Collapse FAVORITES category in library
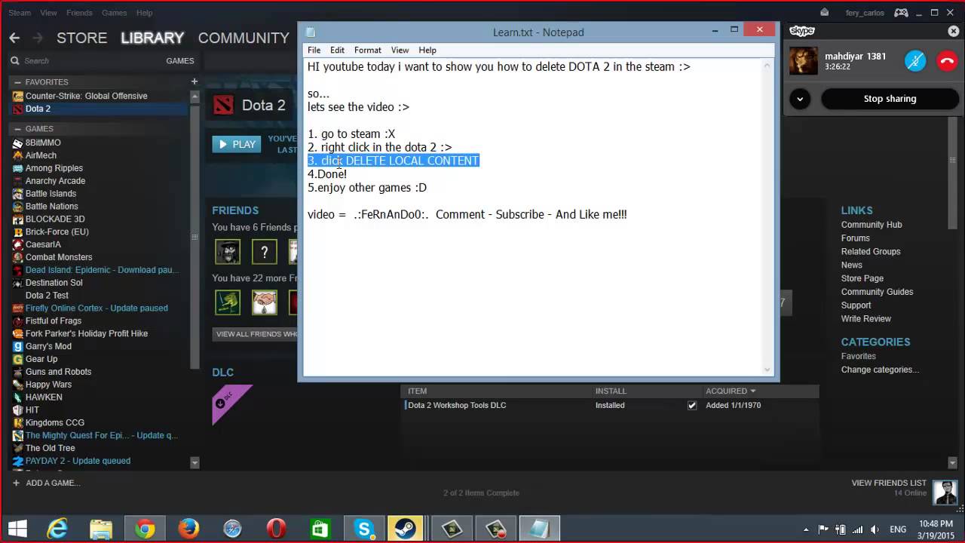Viewport: 965px width, 543px height. 17,82
